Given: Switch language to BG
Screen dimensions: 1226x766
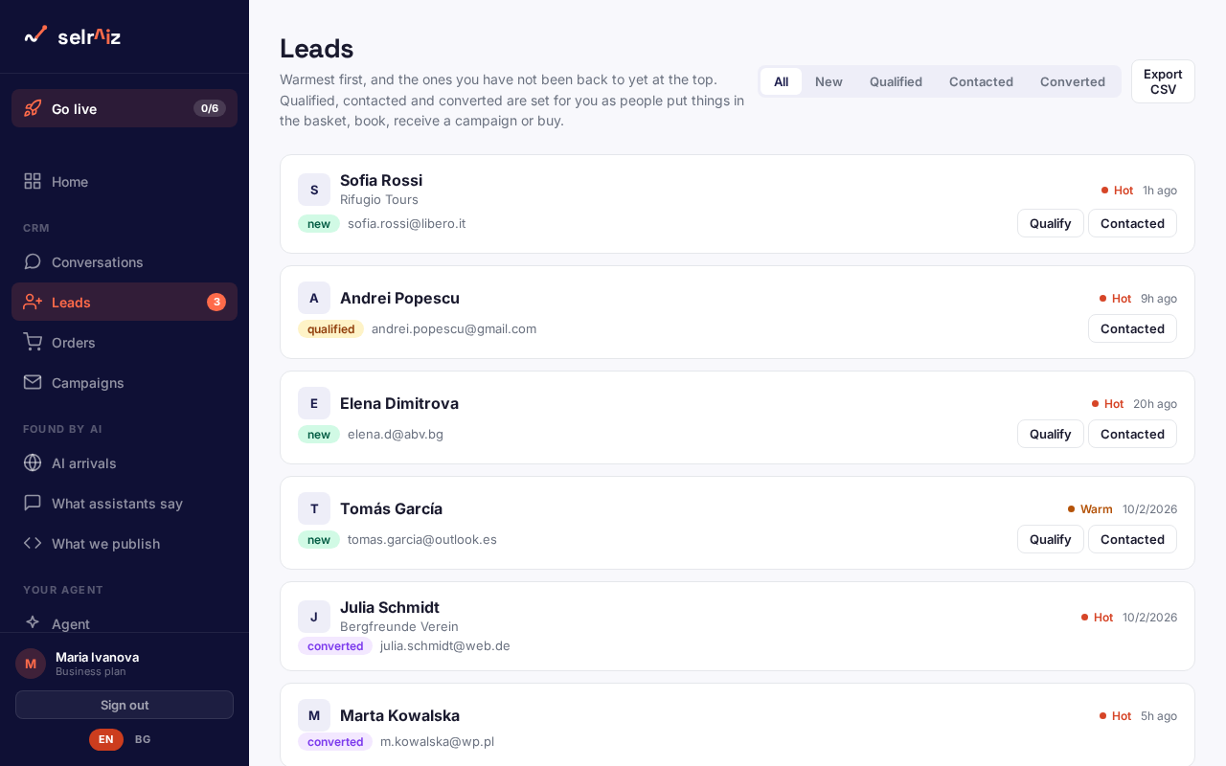Looking at the screenshot, I should (143, 739).
